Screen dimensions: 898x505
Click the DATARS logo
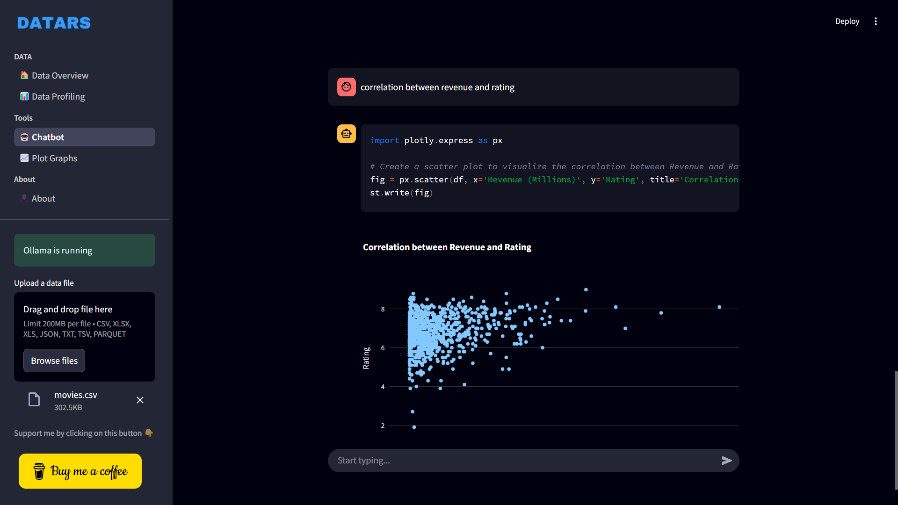(54, 23)
